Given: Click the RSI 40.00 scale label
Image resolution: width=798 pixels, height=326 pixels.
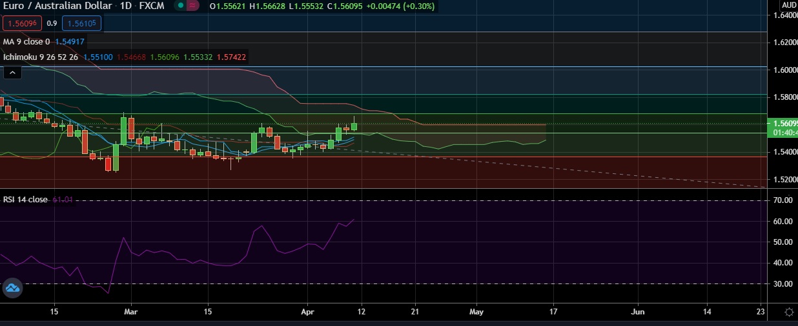Looking at the screenshot, I should [x=783, y=263].
